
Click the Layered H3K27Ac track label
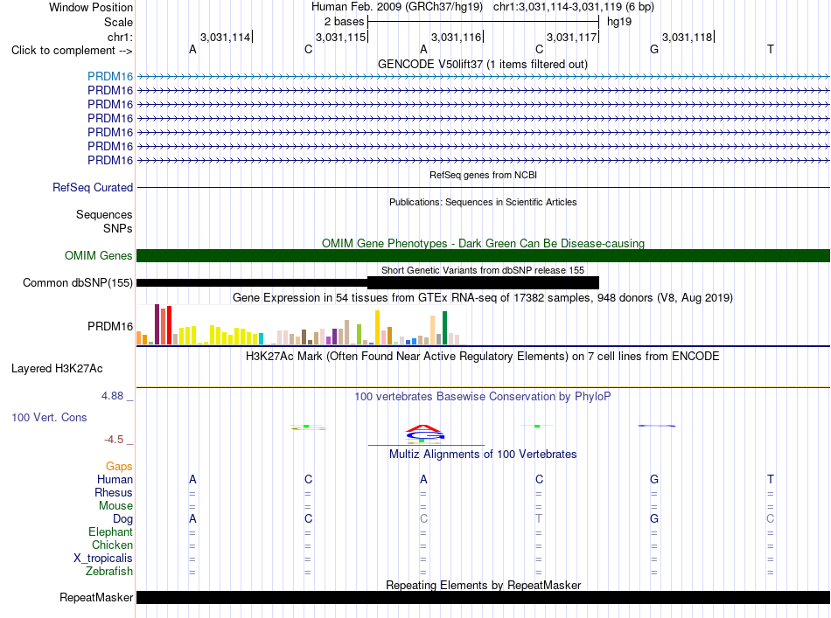pos(57,369)
